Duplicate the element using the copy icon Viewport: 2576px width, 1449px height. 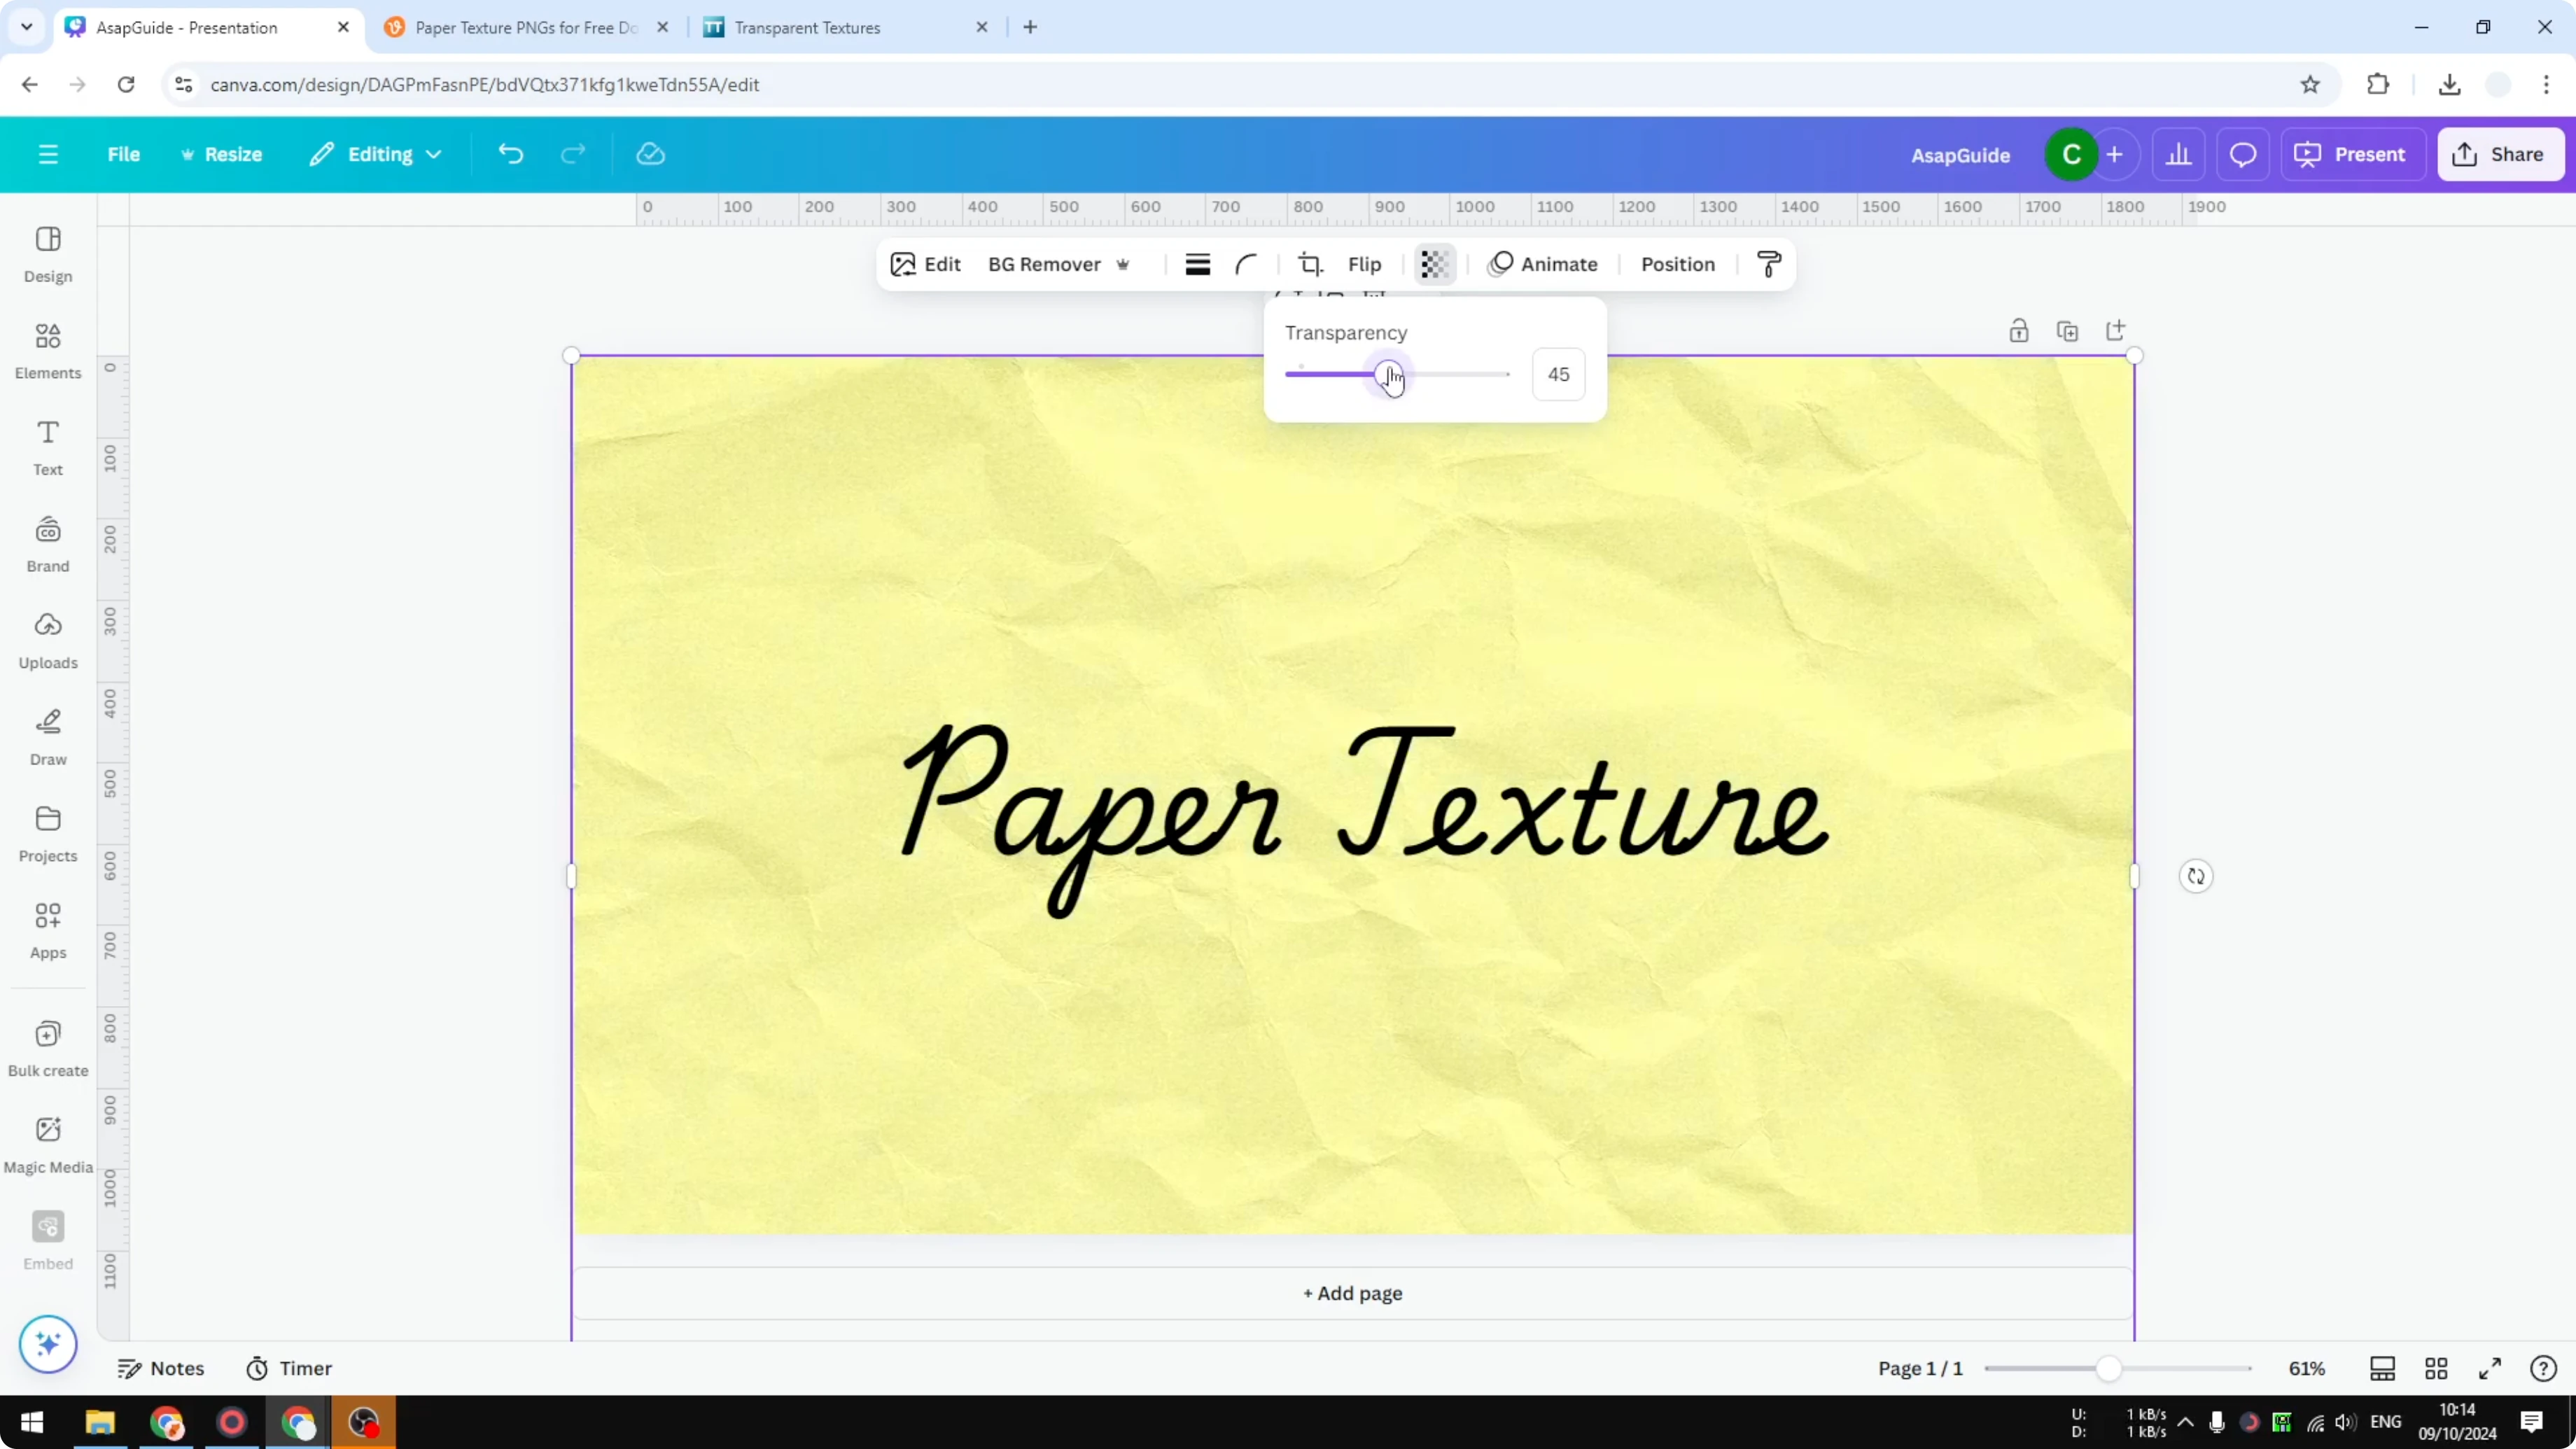[2068, 330]
